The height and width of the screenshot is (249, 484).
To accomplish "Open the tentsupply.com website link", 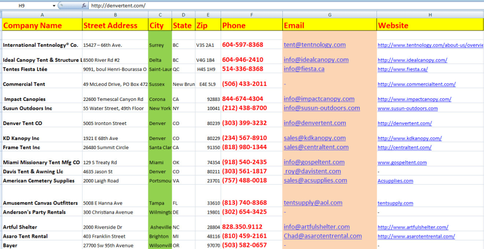I will click(x=395, y=203).
